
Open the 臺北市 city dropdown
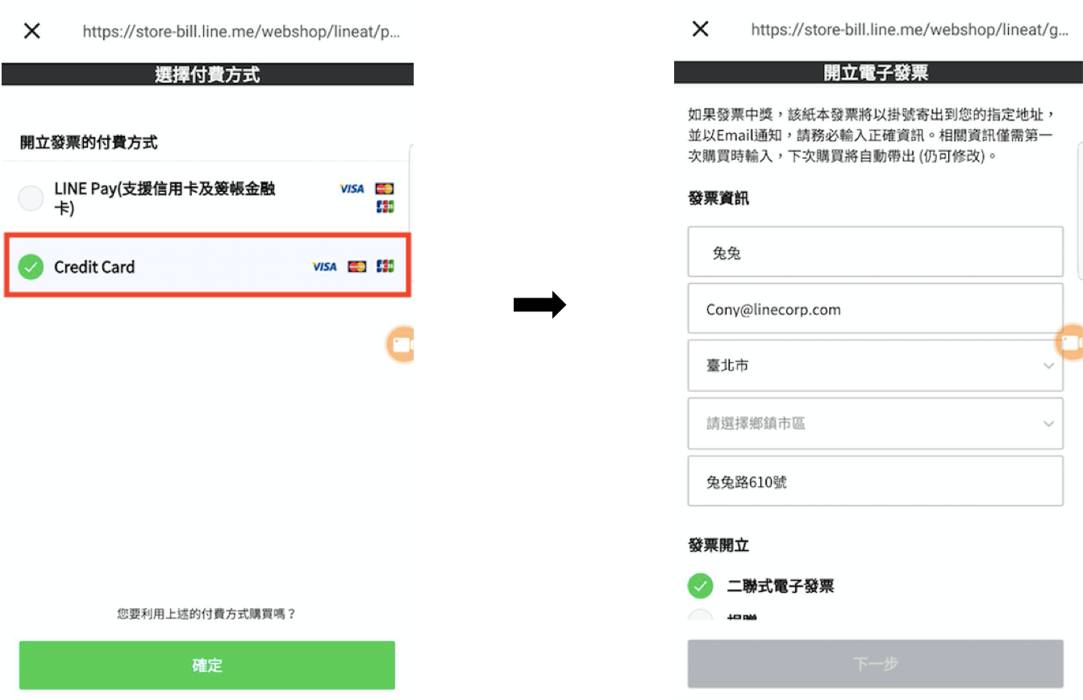[875, 365]
